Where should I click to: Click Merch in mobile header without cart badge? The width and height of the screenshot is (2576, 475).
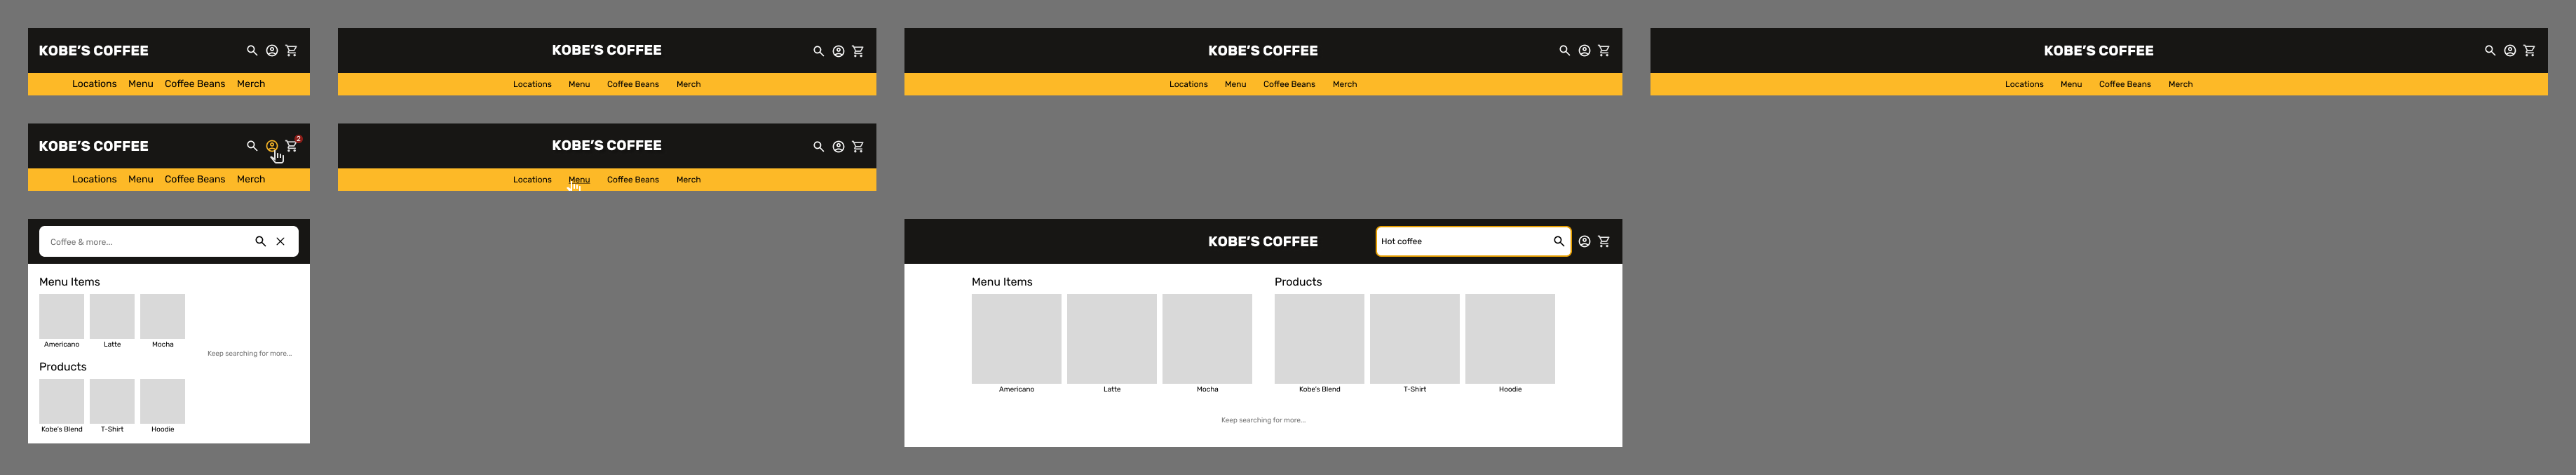(251, 84)
